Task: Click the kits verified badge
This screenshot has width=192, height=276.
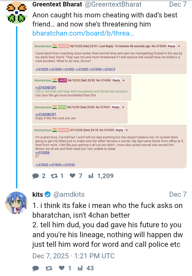Action: 48,194
